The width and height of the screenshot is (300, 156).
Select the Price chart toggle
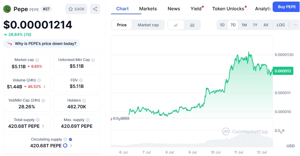(122, 25)
